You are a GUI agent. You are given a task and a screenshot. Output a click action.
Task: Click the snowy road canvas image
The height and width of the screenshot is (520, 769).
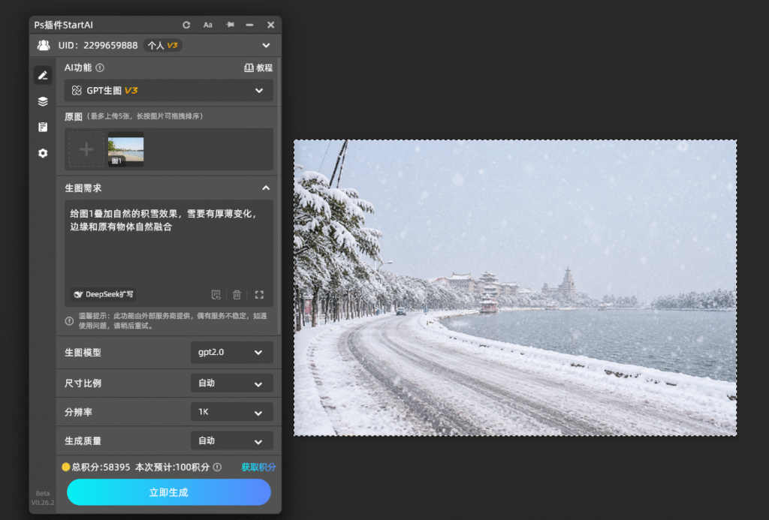(515, 287)
